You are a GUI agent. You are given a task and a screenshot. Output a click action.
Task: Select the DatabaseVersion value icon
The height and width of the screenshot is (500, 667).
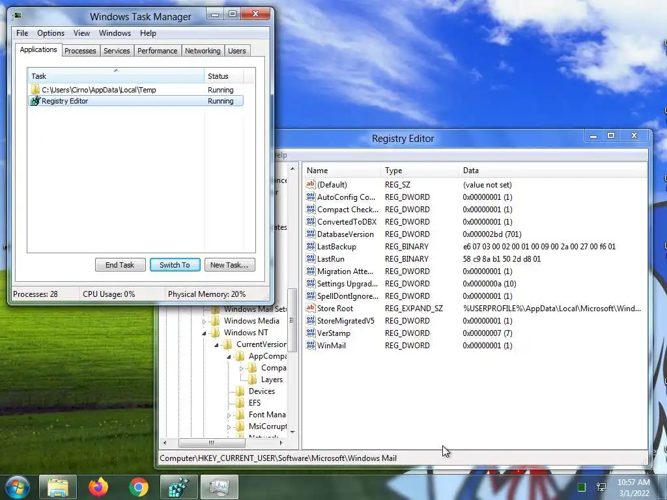coord(311,234)
